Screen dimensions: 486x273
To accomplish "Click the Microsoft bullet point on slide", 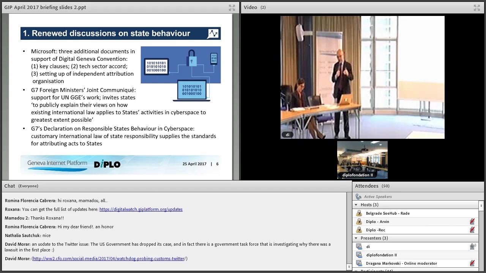I will (x=83, y=66).
